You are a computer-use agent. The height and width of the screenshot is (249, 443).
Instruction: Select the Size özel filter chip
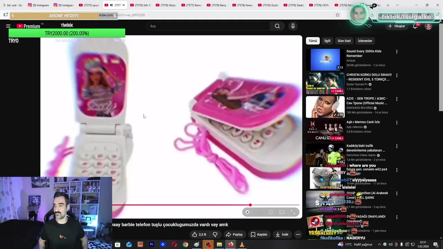pos(344,41)
